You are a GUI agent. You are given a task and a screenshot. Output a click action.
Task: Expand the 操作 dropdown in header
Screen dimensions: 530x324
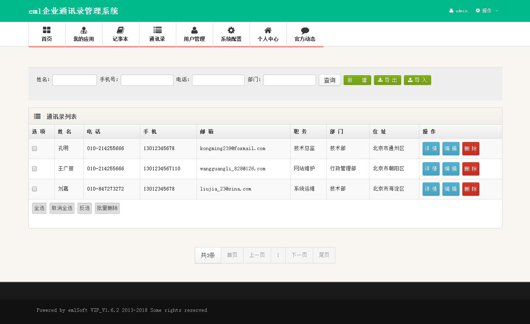(x=487, y=11)
